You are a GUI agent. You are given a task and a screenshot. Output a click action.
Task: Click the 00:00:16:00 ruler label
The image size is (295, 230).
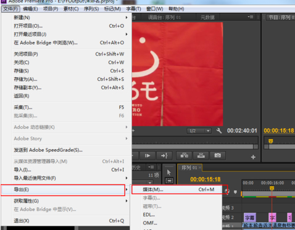pos(272,183)
